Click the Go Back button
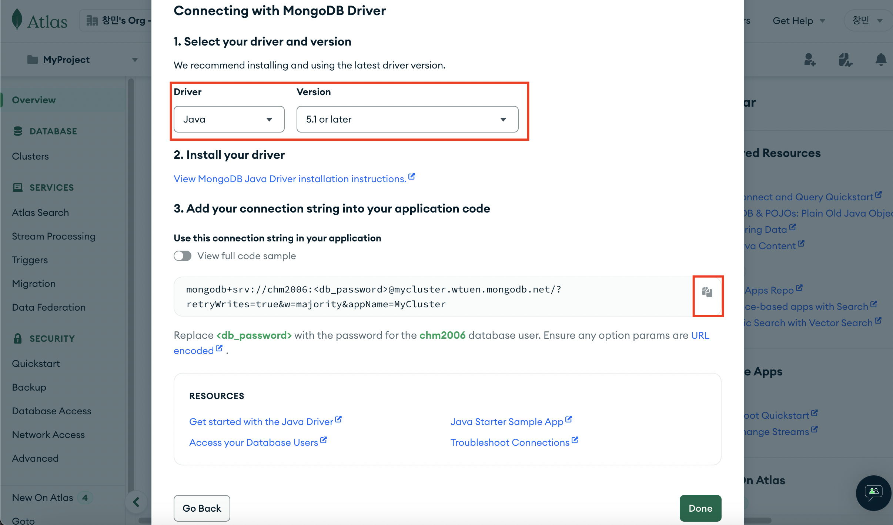 pyautogui.click(x=202, y=508)
